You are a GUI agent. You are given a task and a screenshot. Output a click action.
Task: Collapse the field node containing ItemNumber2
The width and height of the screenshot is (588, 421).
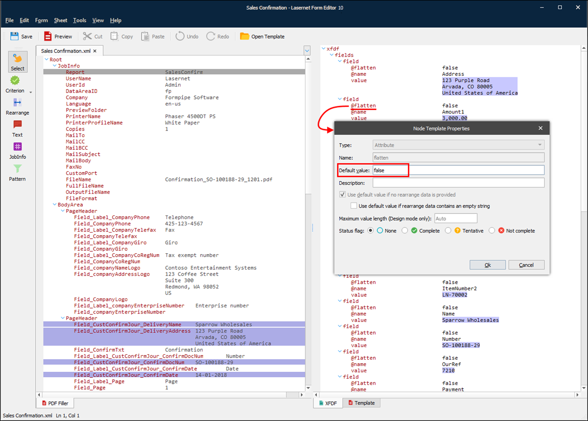click(x=340, y=276)
